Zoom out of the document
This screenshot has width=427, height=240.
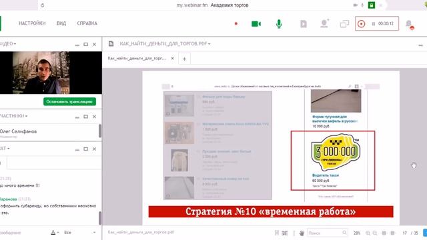pos(375,233)
